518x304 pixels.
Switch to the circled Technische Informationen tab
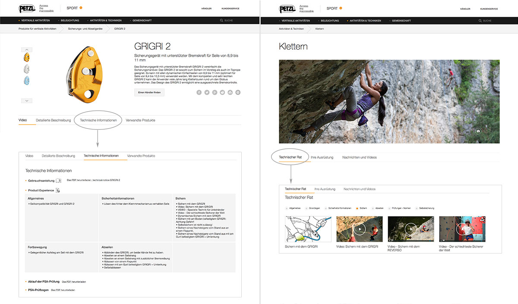(98, 120)
